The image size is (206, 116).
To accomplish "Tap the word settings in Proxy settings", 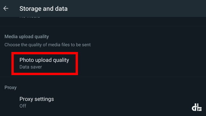I will pyautogui.click(x=44, y=99).
